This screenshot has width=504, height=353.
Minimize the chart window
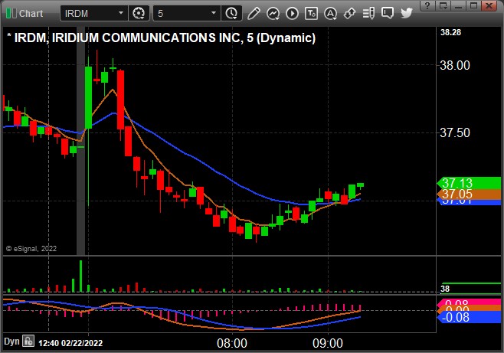coord(458,5)
